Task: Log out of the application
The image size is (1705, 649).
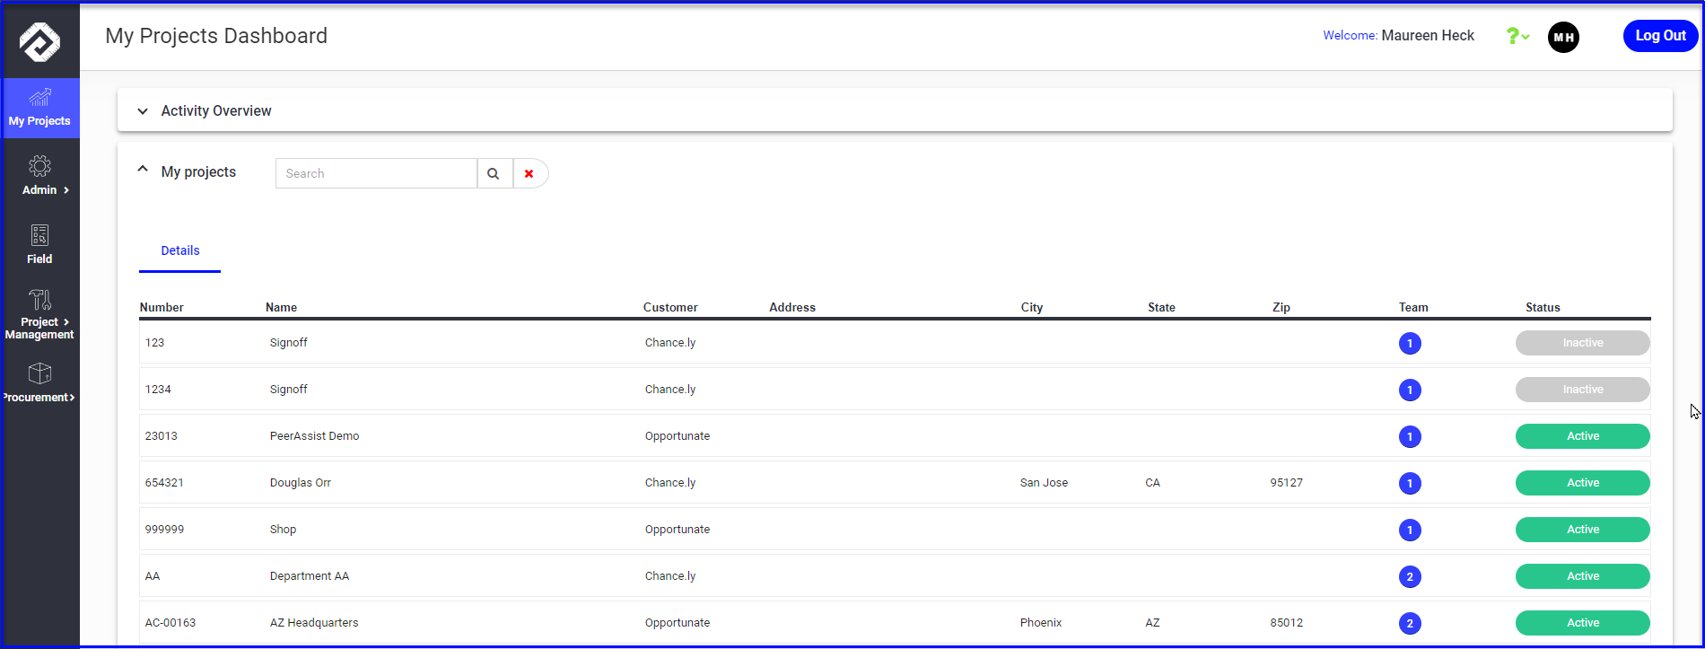Action: 1660,36
